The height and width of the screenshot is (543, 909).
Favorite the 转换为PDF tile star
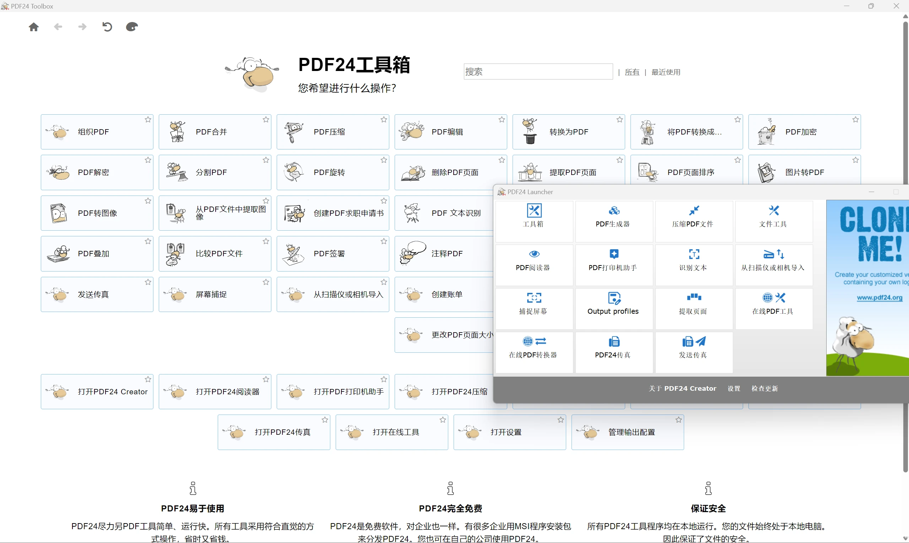click(x=619, y=120)
